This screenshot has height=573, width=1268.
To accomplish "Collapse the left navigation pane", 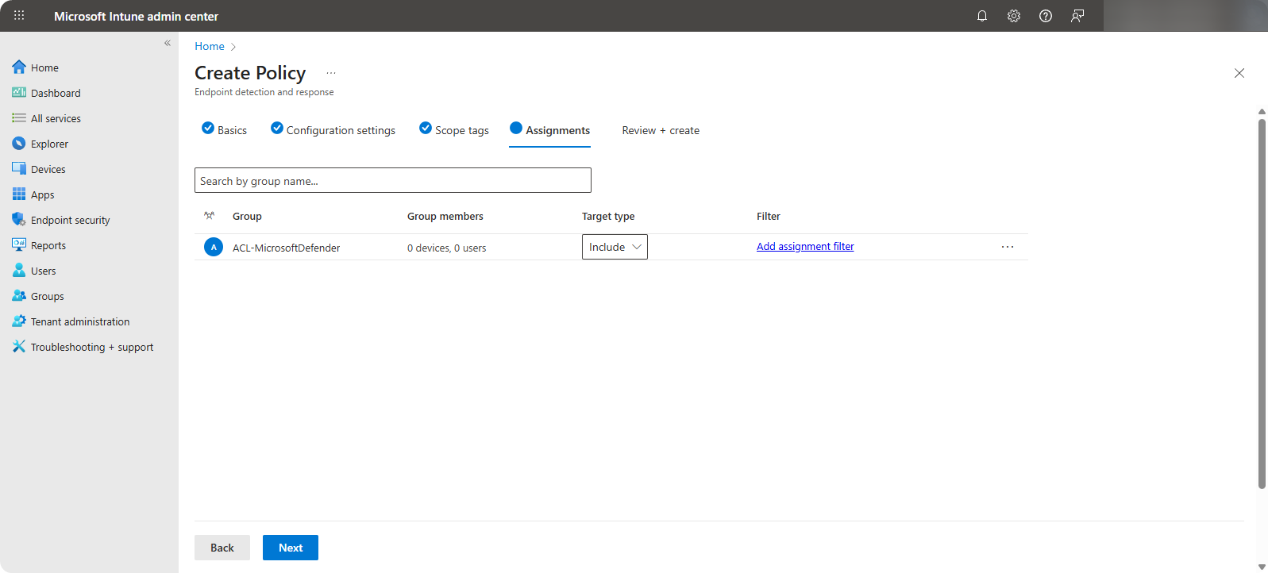I will pos(168,43).
